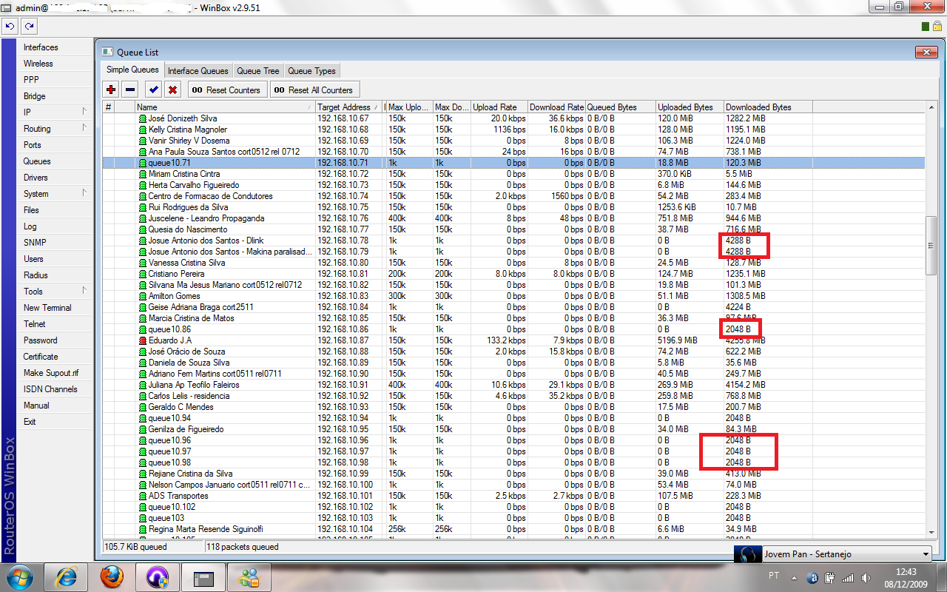947x592 pixels.
Task: Click the '118 packets queued' status text
Action: [243, 547]
